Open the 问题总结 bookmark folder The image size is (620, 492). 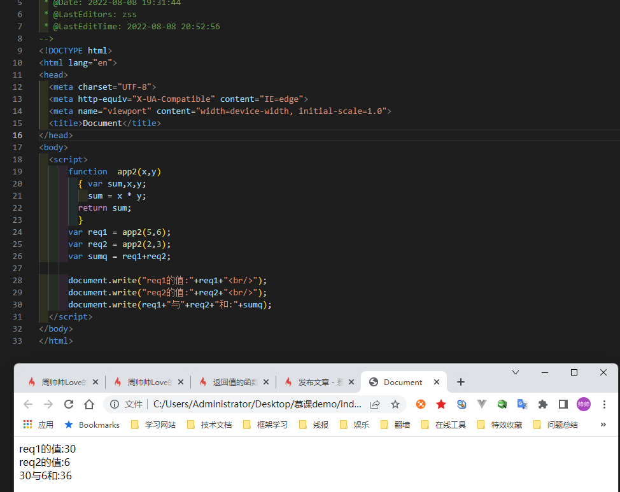coord(556,425)
